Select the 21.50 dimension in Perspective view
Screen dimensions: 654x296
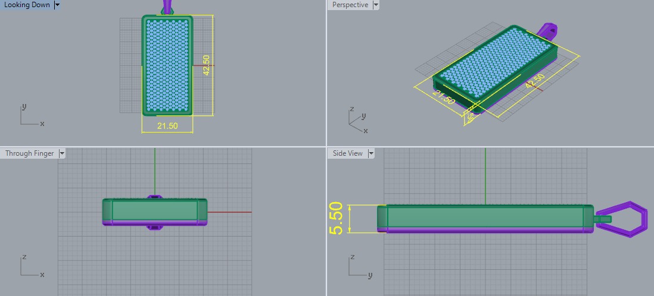[443, 98]
